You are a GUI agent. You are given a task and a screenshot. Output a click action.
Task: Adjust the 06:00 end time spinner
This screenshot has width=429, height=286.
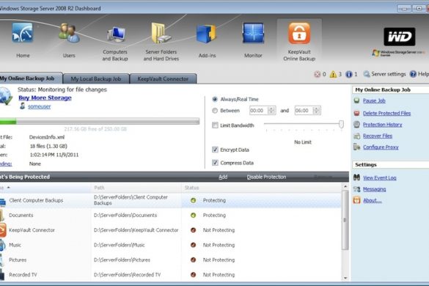316,110
